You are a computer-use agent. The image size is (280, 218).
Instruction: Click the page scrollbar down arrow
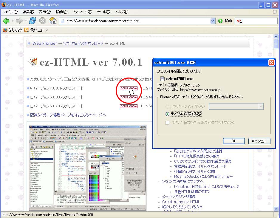coord(276,208)
